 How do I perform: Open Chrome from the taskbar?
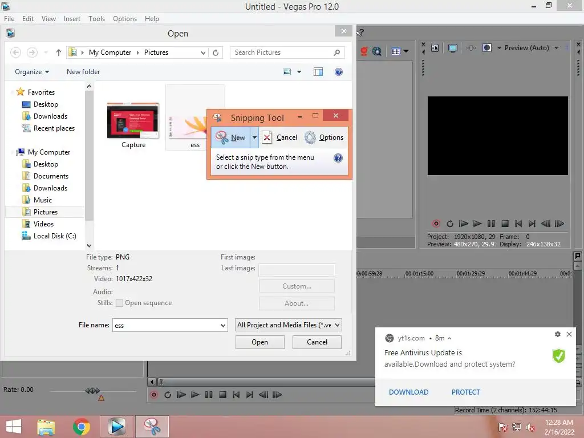click(x=81, y=427)
